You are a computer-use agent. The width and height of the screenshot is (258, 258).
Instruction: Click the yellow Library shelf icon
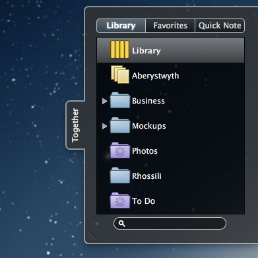tap(119, 49)
